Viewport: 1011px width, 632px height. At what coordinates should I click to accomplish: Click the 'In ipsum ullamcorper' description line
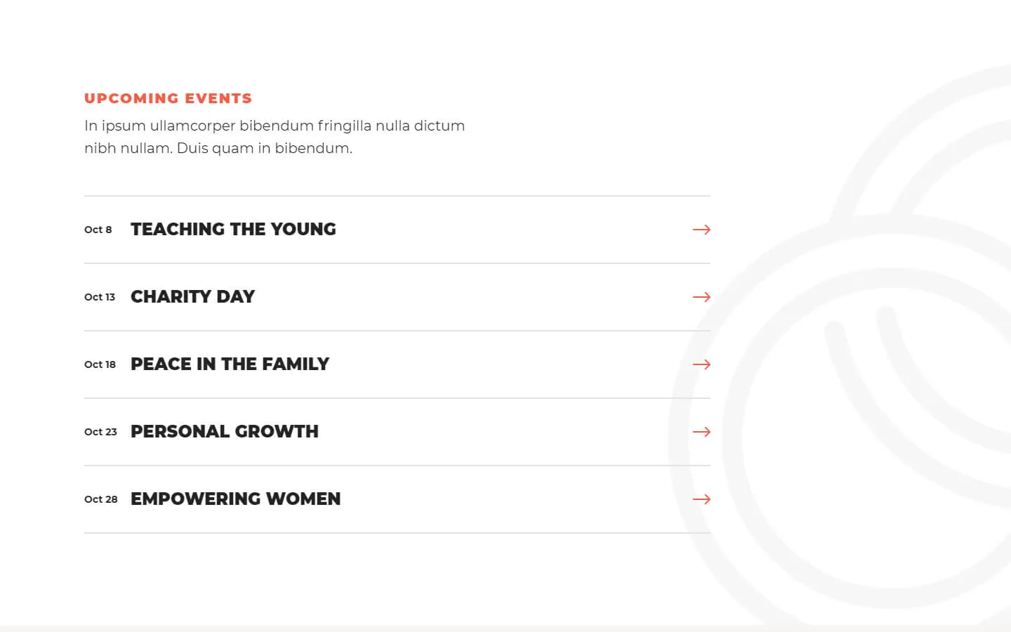coord(274,126)
